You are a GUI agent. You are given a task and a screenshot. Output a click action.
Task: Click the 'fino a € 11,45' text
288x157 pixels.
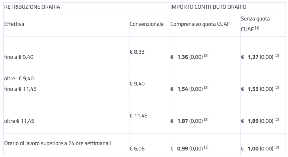tap(20, 89)
